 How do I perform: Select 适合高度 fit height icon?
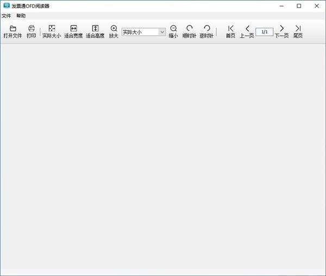click(x=95, y=28)
